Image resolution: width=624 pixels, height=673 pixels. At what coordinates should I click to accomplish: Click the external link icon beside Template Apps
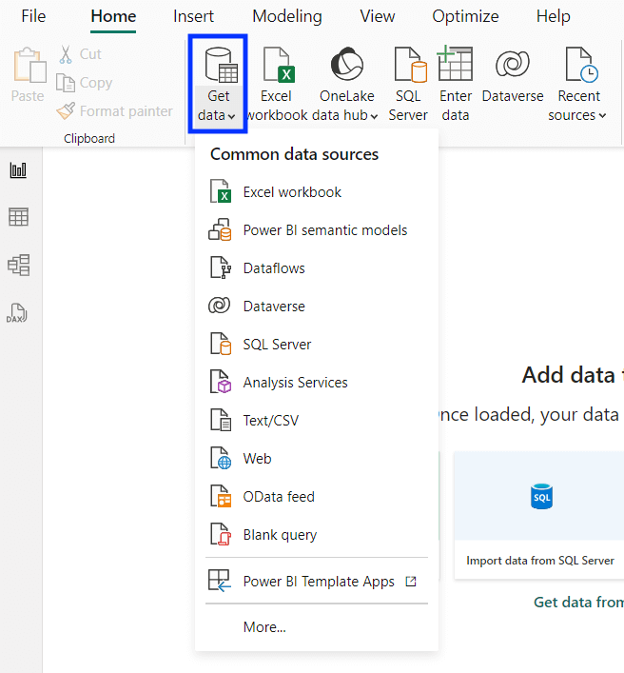pyautogui.click(x=411, y=582)
